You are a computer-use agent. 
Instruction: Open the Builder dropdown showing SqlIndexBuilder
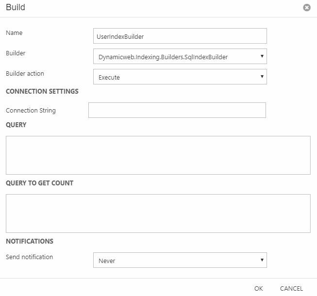180,57
